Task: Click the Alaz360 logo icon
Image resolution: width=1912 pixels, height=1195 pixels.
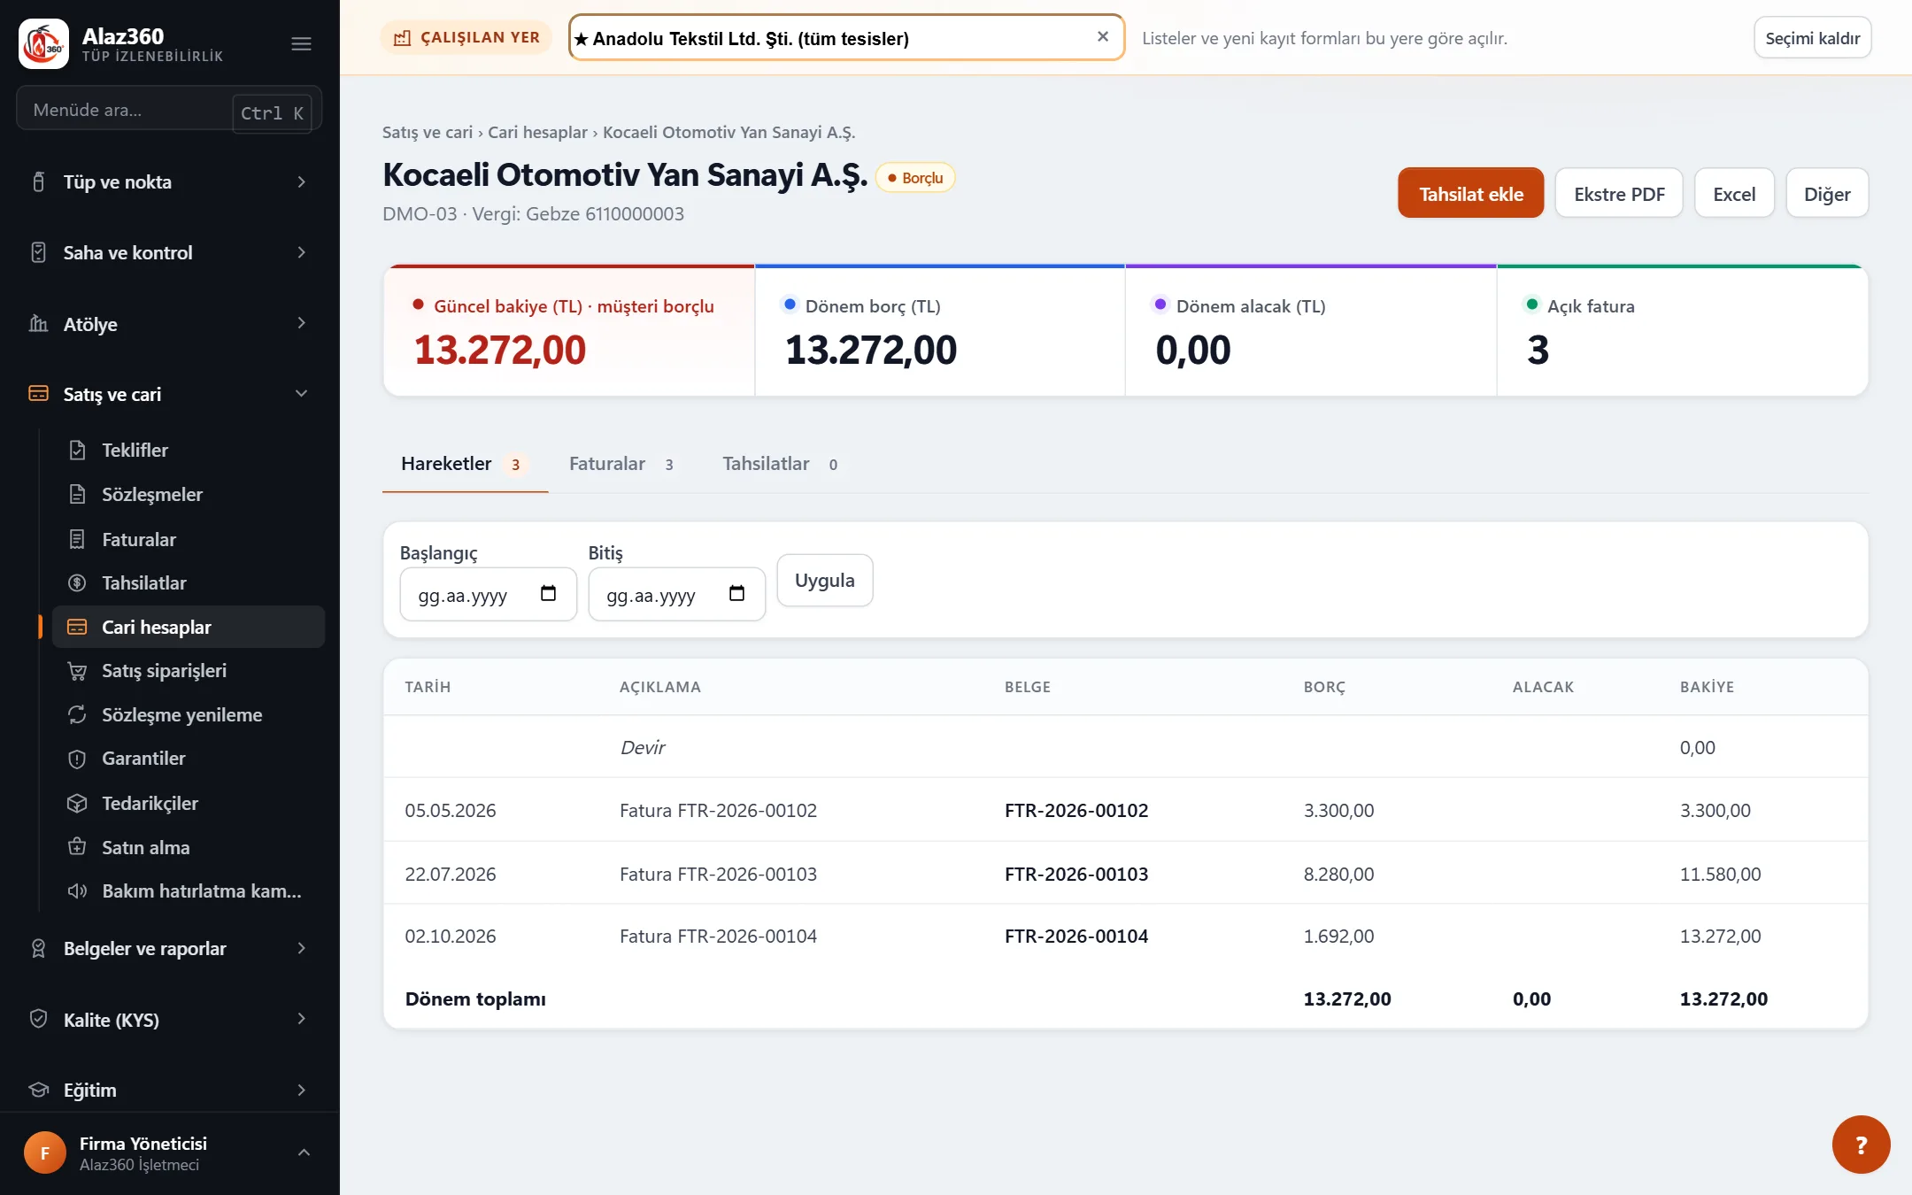Action: click(43, 43)
